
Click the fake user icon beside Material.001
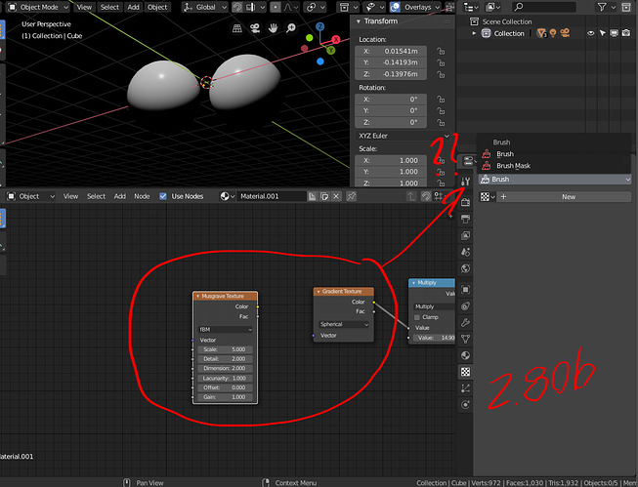(x=312, y=196)
